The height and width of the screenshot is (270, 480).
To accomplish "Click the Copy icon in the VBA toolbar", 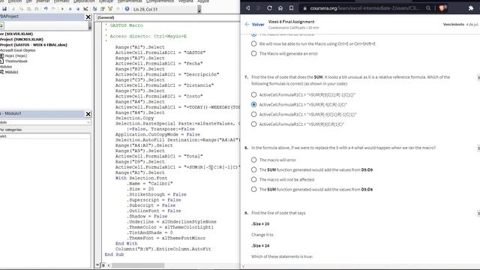I will click(21, 9).
